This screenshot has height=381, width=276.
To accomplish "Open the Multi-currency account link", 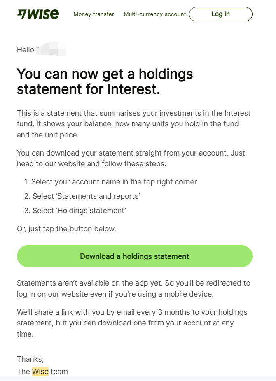I will click(x=155, y=14).
